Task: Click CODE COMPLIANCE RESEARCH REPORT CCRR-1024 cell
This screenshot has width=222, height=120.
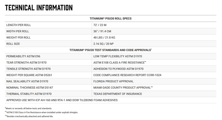Action: tap(154, 75)
